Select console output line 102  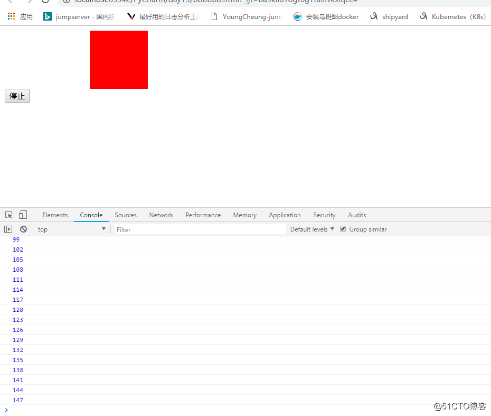[18, 249]
